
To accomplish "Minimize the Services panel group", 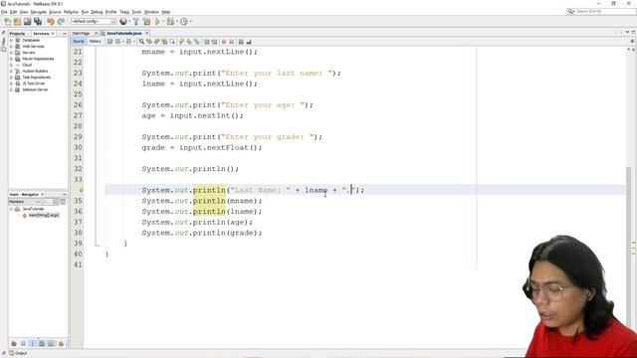I will (64, 33).
